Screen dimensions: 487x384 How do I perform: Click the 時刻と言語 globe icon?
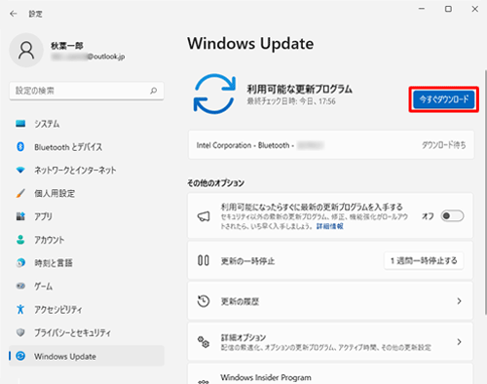20,263
